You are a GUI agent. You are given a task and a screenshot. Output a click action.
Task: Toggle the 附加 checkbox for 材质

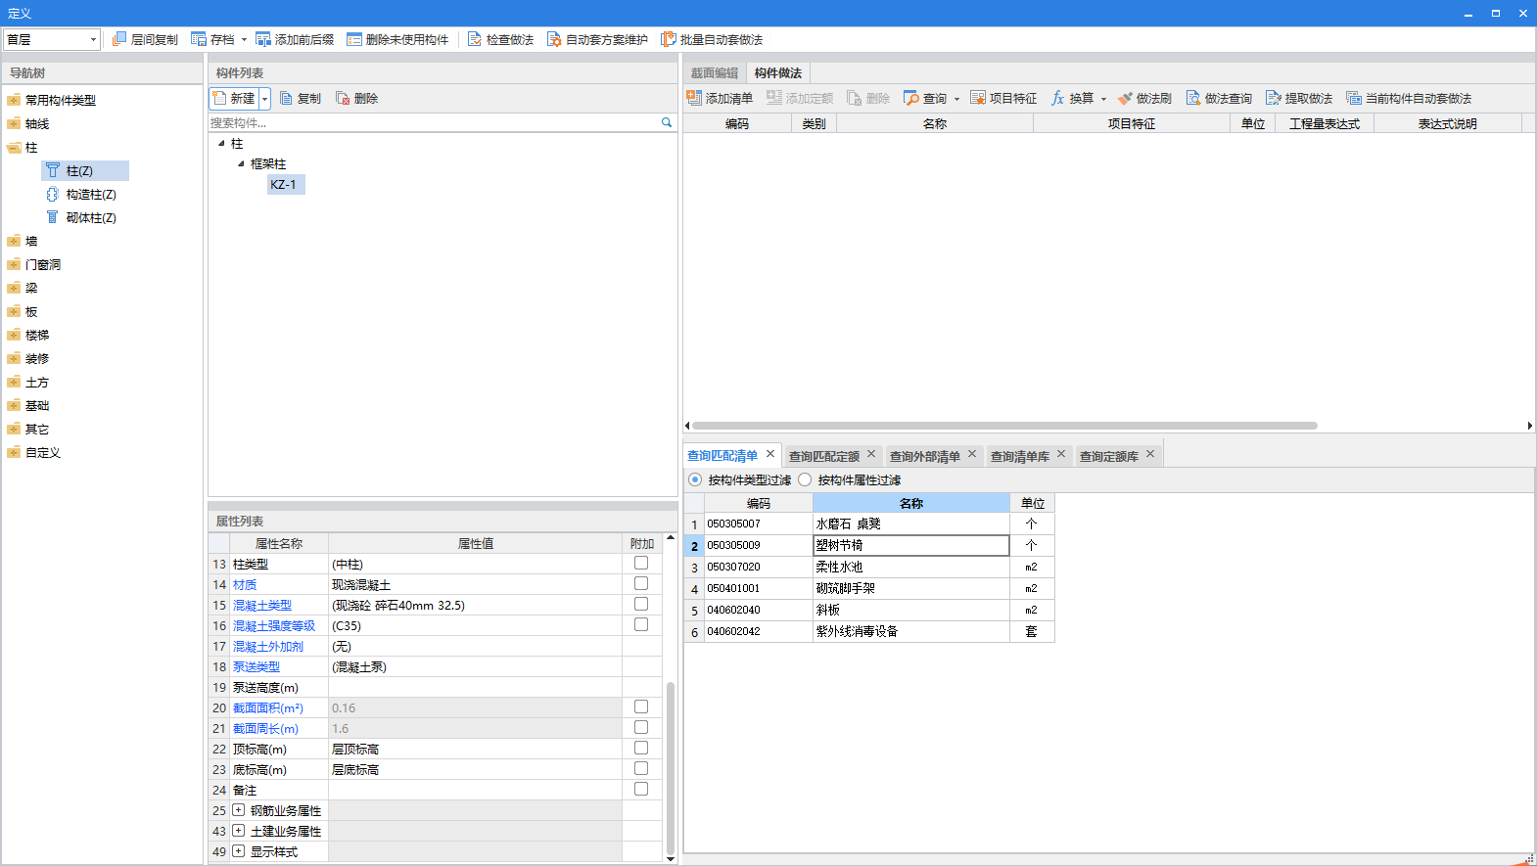[x=641, y=583]
